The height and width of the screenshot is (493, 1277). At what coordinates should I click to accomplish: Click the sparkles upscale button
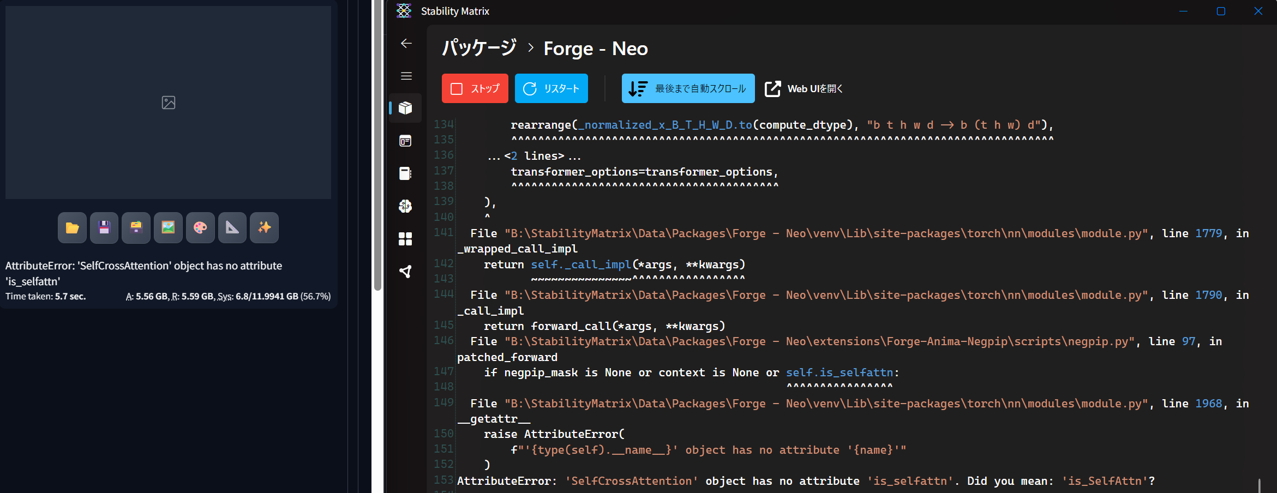pos(265,227)
